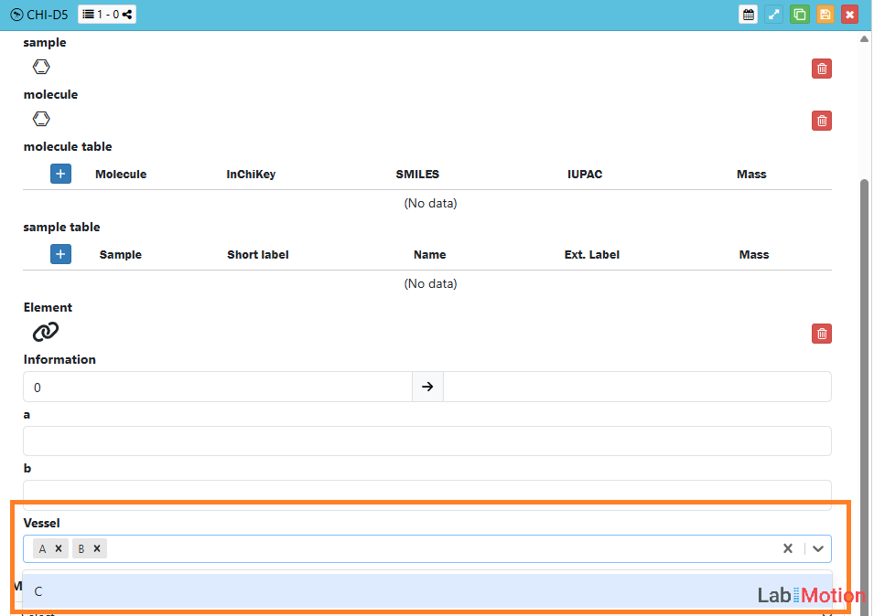Click the molecule hexagon drop icon
The width and height of the screenshot is (874, 616).
[41, 119]
